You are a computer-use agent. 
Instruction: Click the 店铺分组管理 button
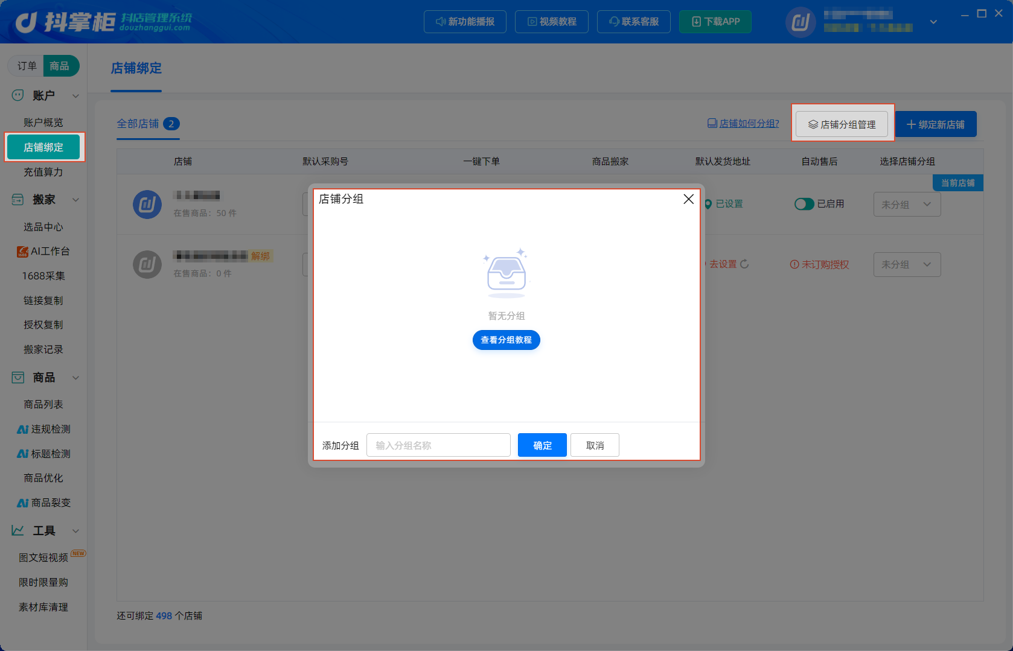coord(842,124)
